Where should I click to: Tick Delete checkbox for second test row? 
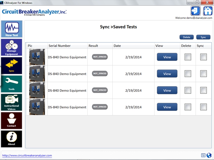point(188,74)
